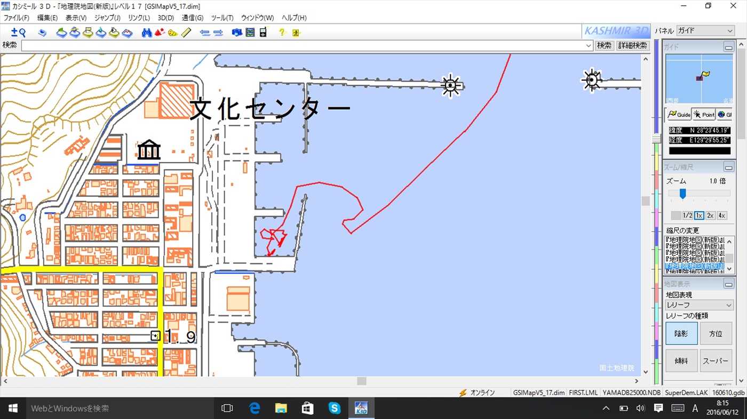This screenshot has height=419, width=747.
Task: Click the ガイド overview mini map
Action: [x=699, y=78]
